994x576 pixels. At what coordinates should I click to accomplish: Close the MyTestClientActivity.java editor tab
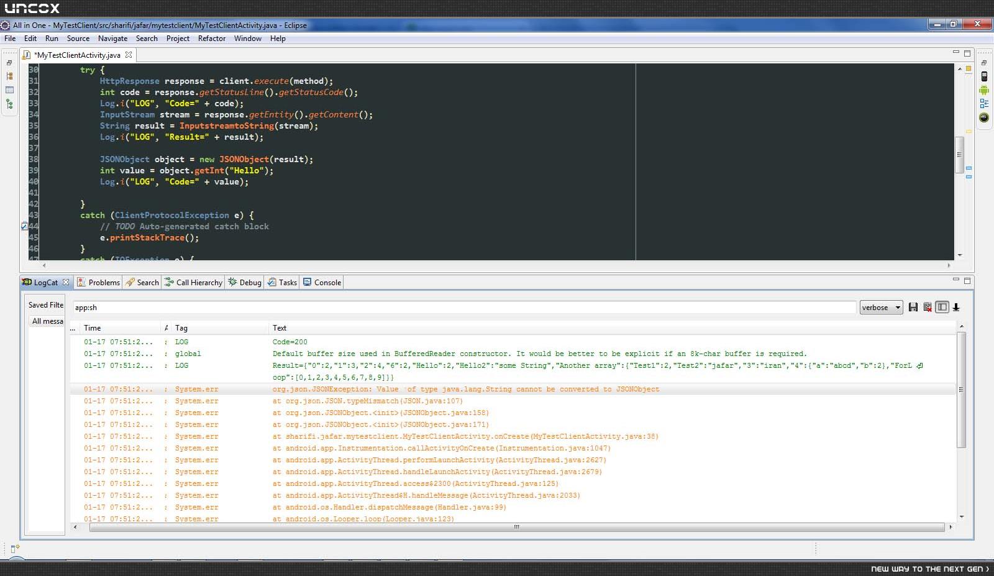coord(129,55)
